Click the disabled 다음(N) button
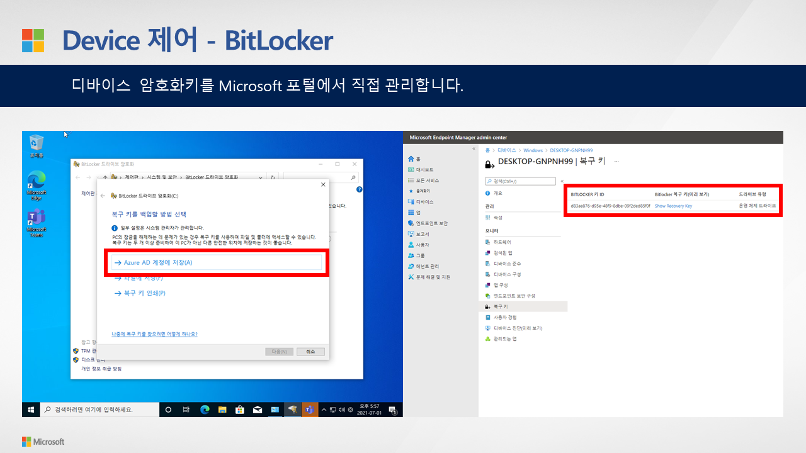806x453 pixels. point(279,352)
